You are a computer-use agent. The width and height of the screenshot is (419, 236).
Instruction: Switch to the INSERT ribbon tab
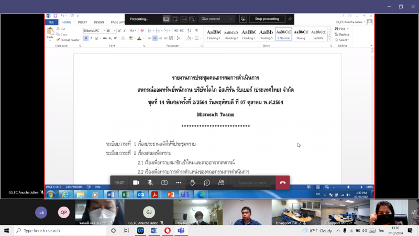coord(82,22)
